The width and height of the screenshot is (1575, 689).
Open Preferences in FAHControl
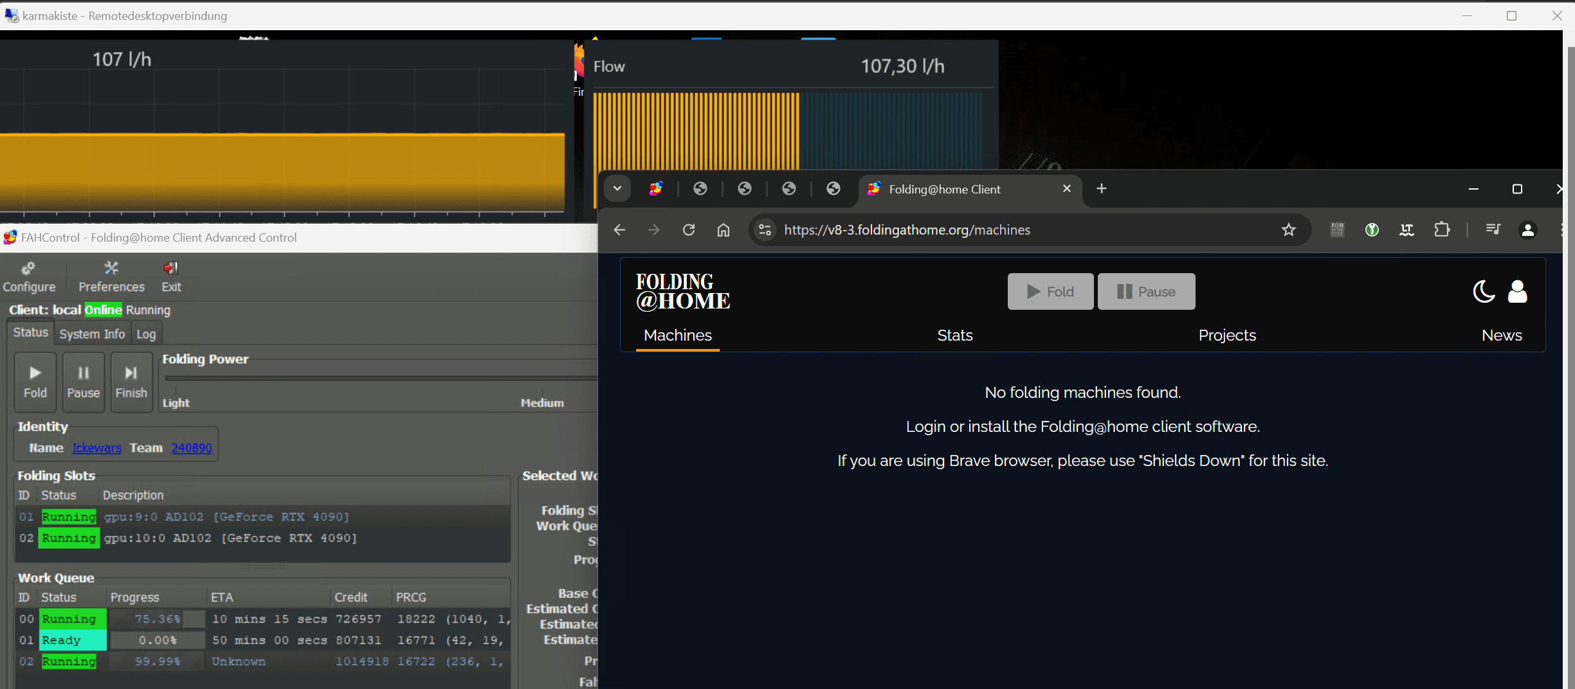(111, 277)
